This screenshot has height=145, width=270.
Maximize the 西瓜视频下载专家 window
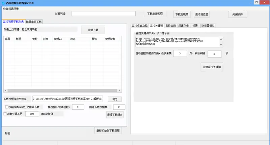[256, 2]
